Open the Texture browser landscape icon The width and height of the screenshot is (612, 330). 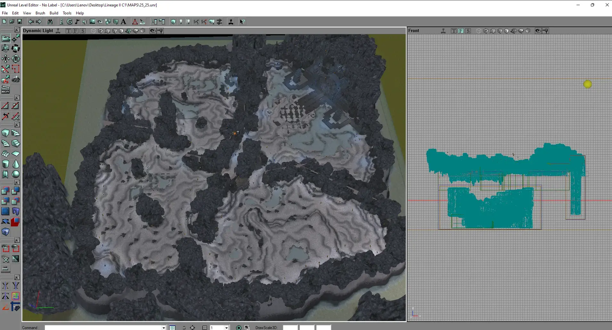93,22
